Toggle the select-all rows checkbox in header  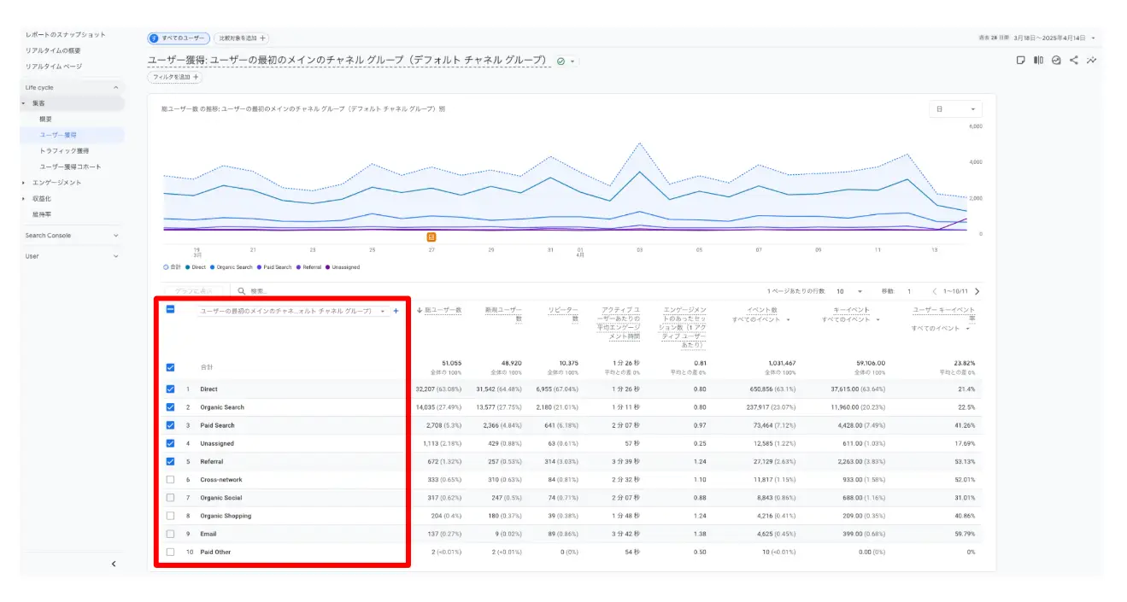point(170,309)
